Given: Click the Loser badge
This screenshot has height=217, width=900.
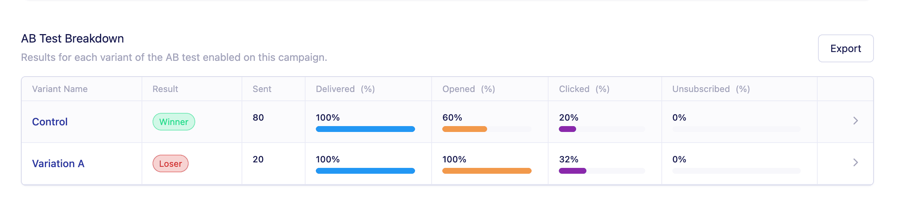Looking at the screenshot, I should click(x=171, y=163).
